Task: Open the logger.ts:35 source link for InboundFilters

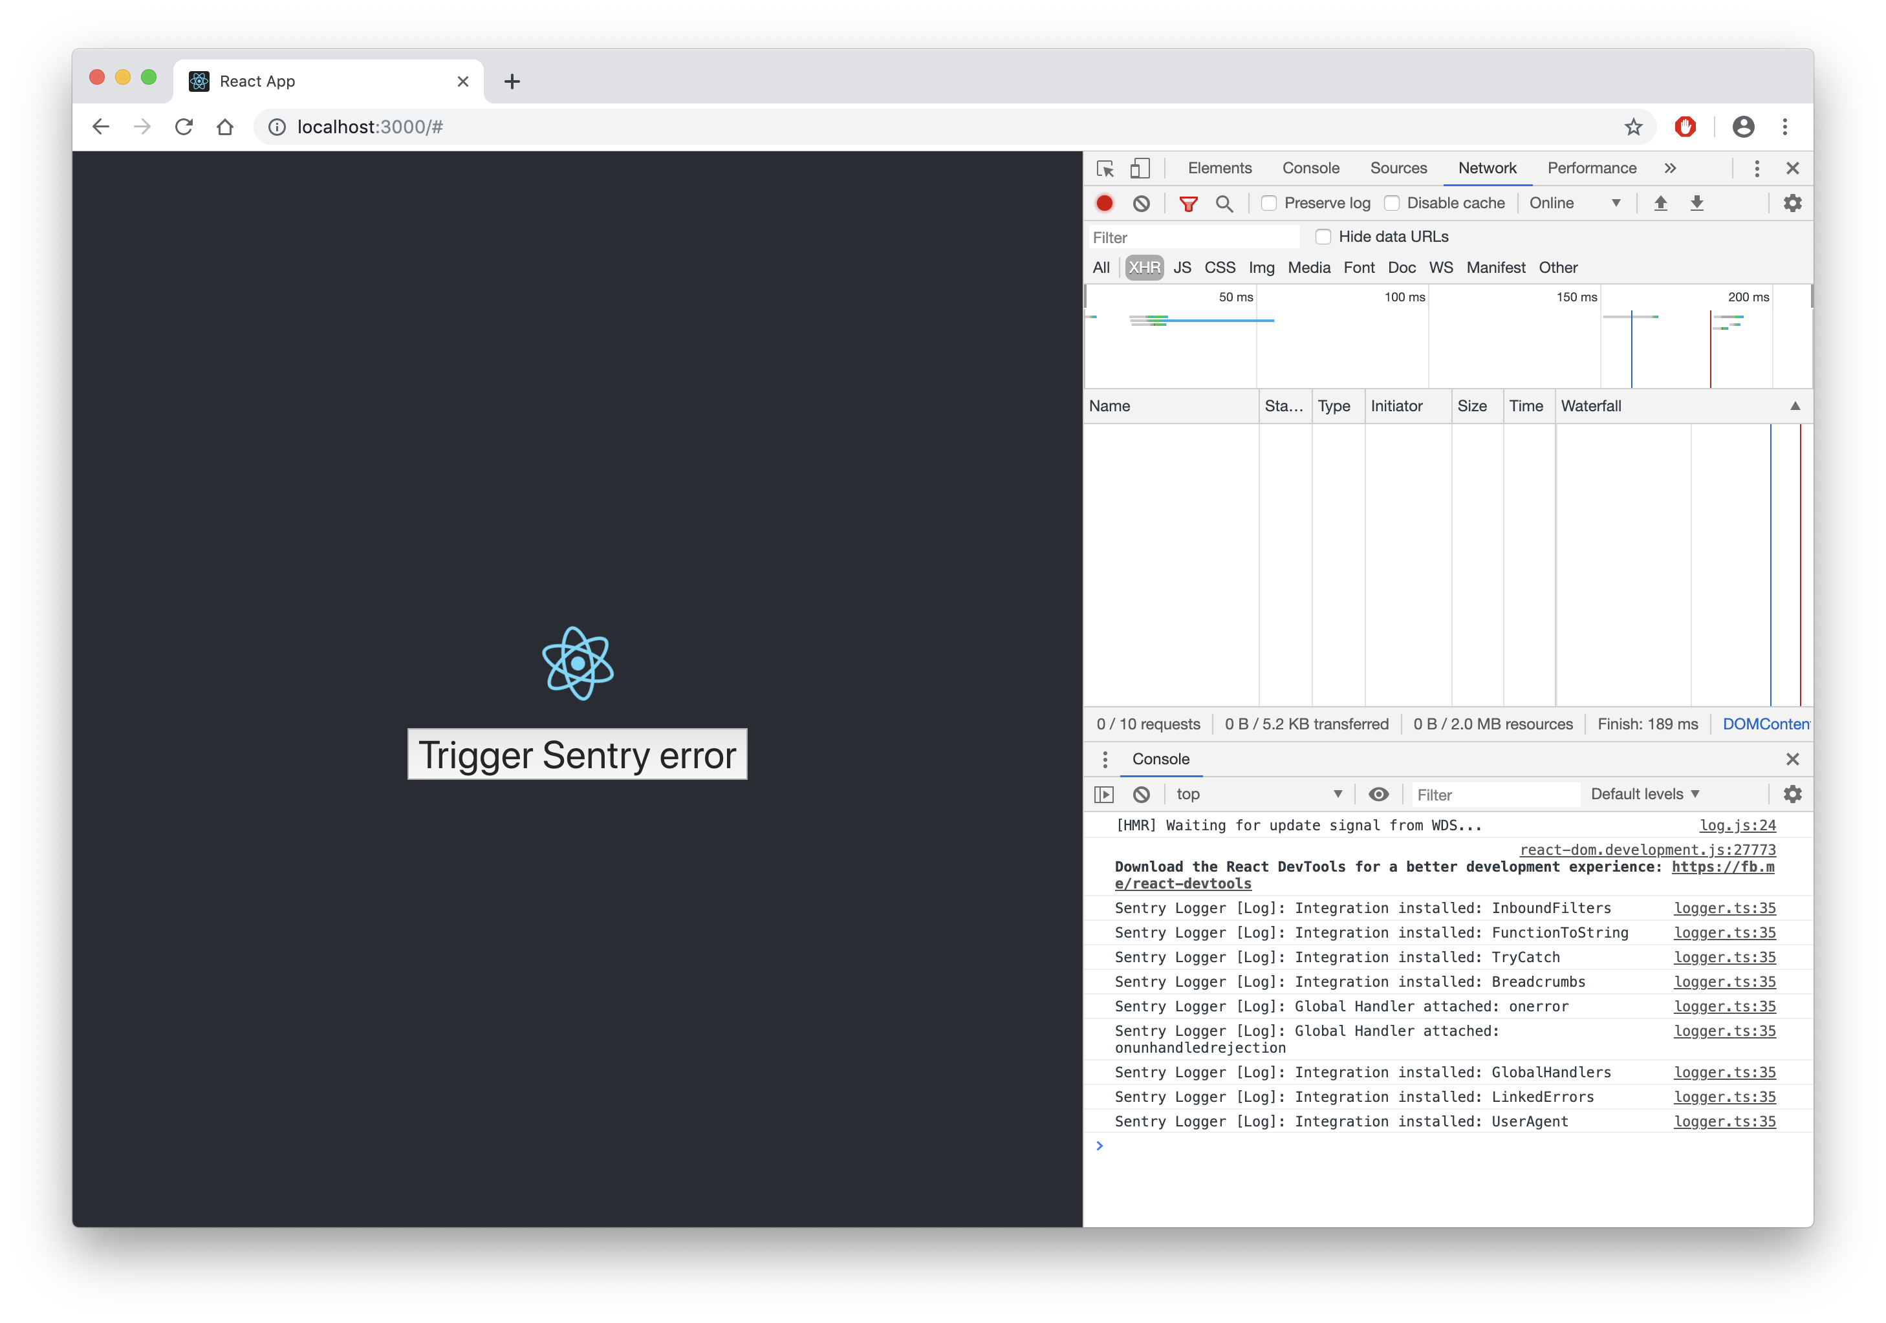Action: 1724,909
